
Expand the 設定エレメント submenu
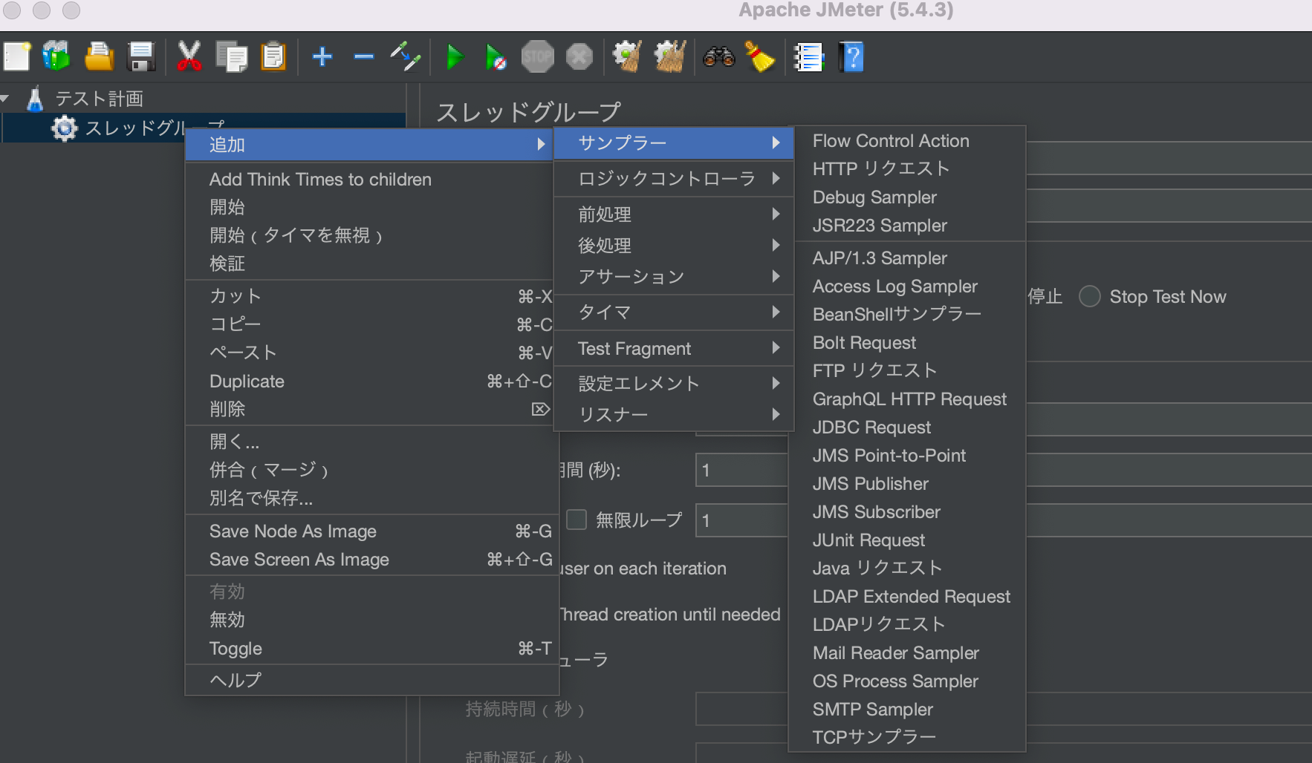click(674, 383)
